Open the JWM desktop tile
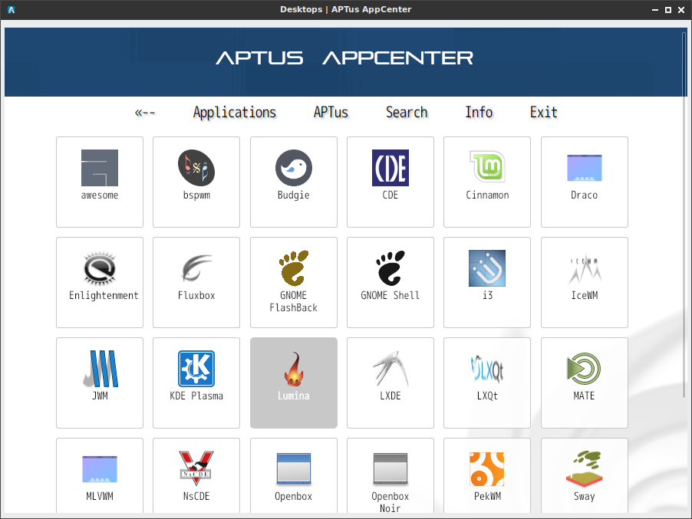Screen dimensions: 692x519 [100, 383]
